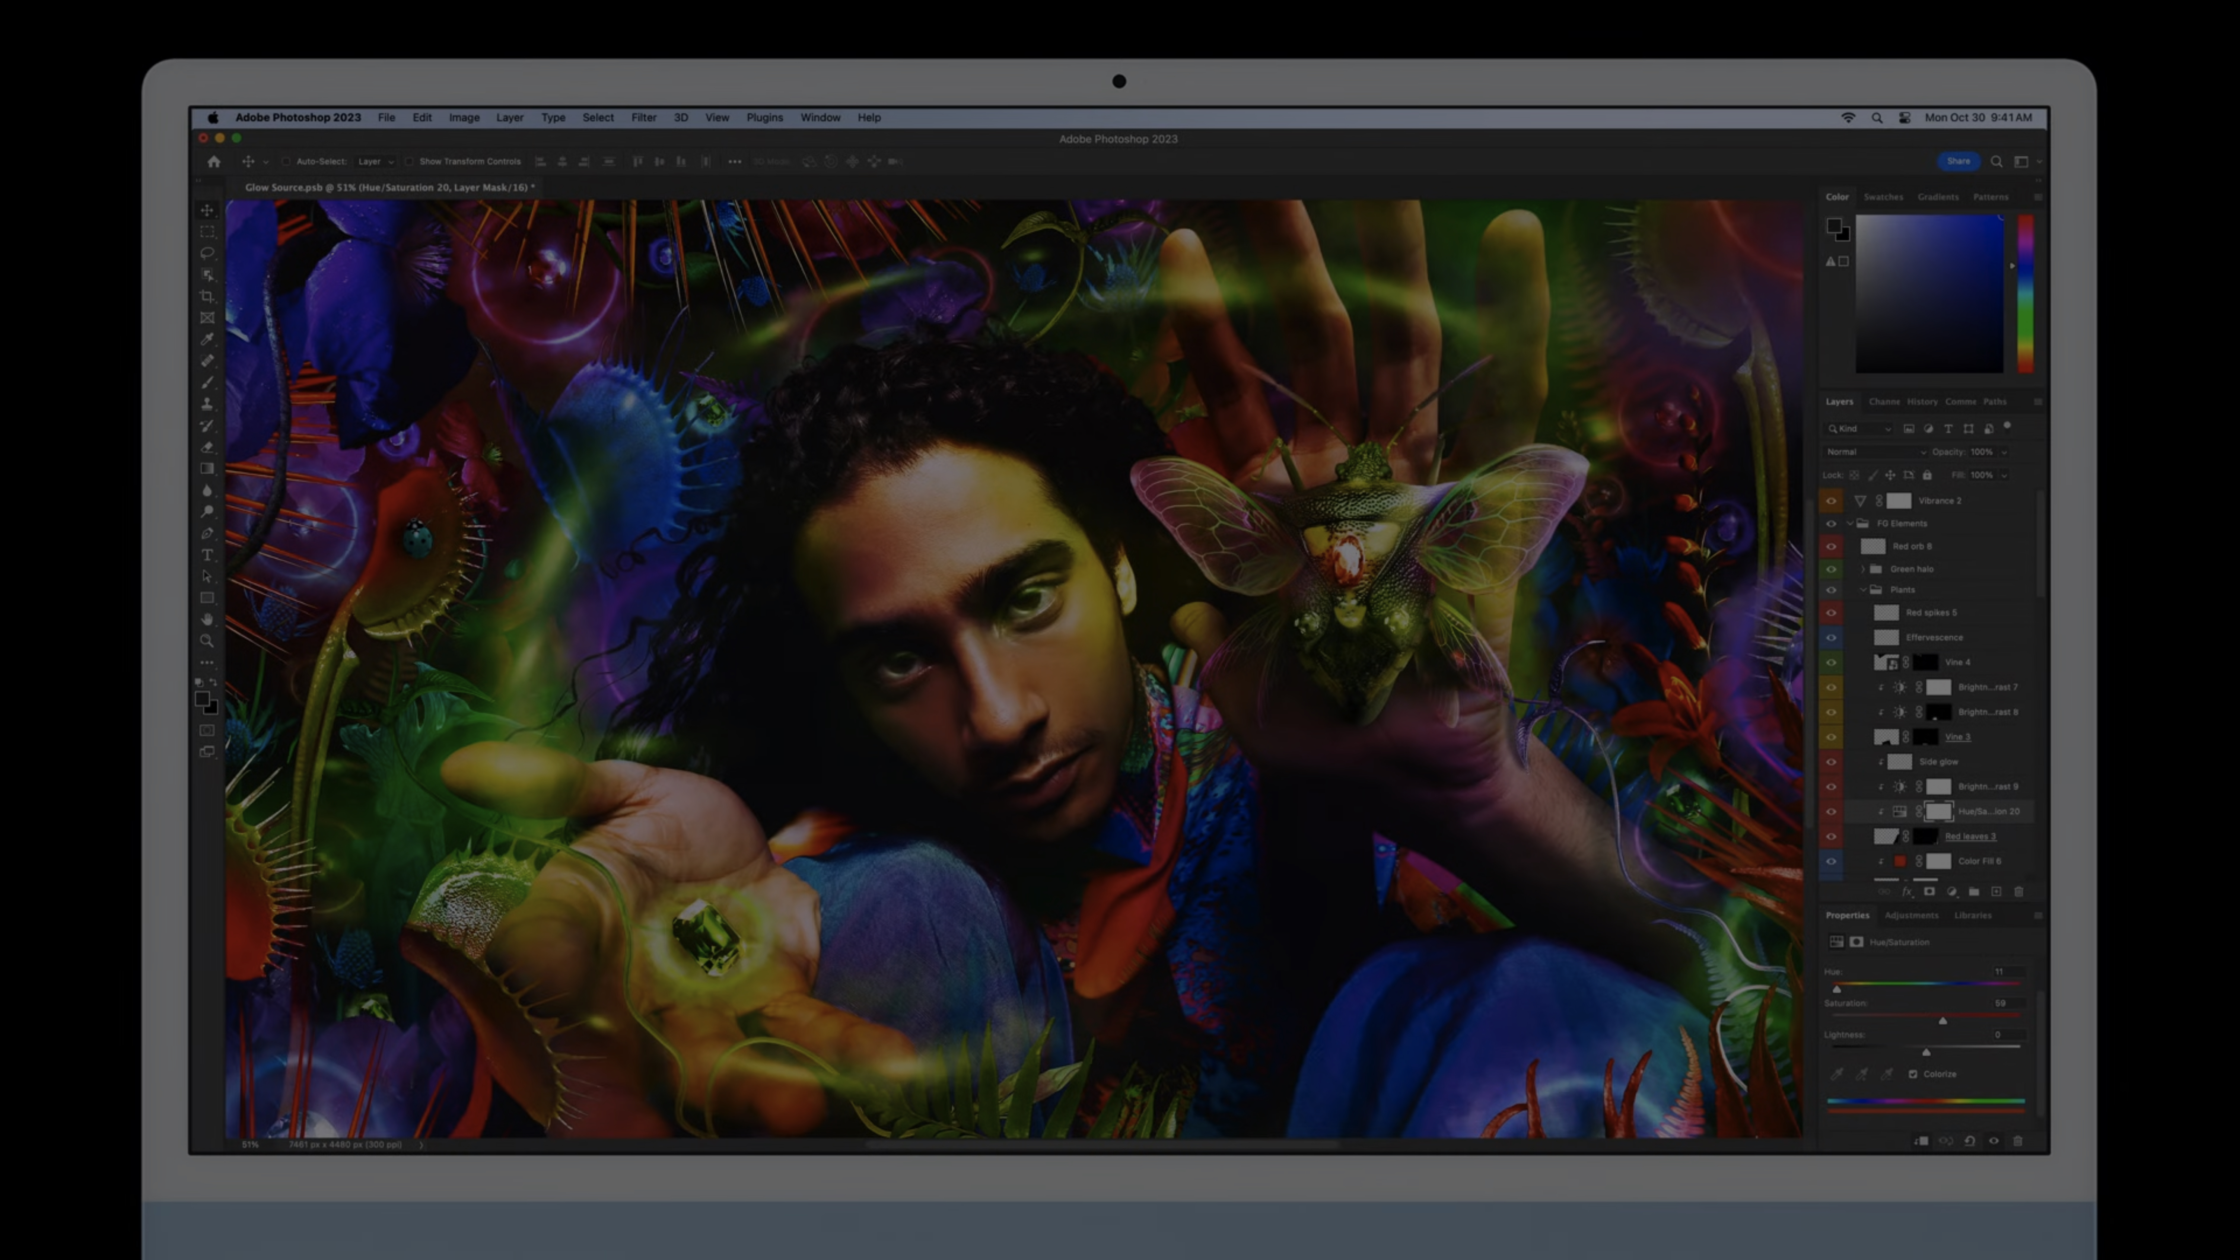
Task: Click the delete layer trash icon
Action: pyautogui.click(x=2019, y=891)
